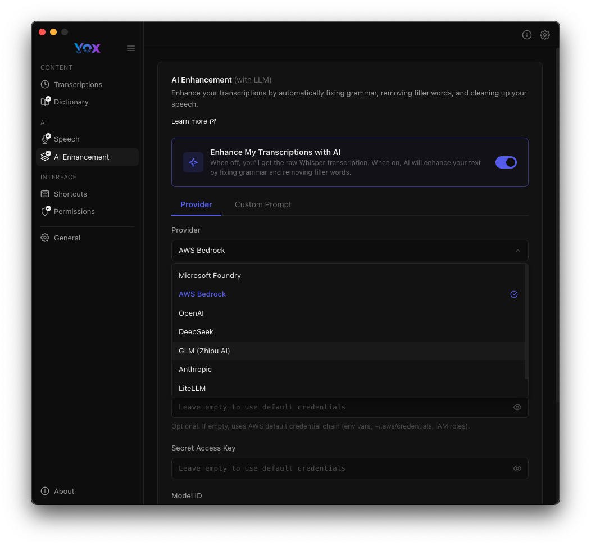Open Transcriptions from the sidebar
The image size is (591, 546).
pyautogui.click(x=78, y=84)
